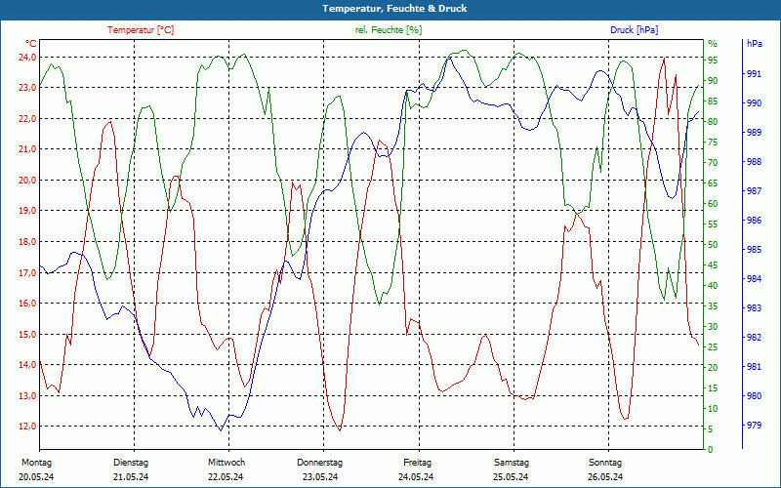Screen dimensions: 781x488
Task: Click the 'hPa' unit label on pressure axis
Action: click(x=755, y=44)
